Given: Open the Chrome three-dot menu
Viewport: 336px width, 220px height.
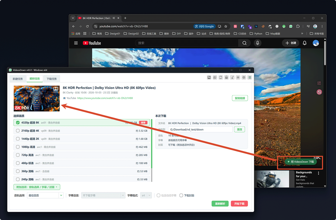Looking at the screenshot, I should click(322, 26).
